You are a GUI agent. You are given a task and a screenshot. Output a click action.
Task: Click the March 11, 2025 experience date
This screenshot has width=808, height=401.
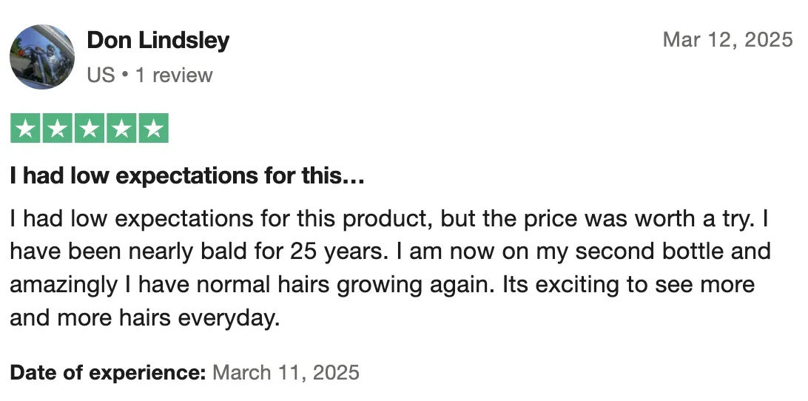[286, 371]
